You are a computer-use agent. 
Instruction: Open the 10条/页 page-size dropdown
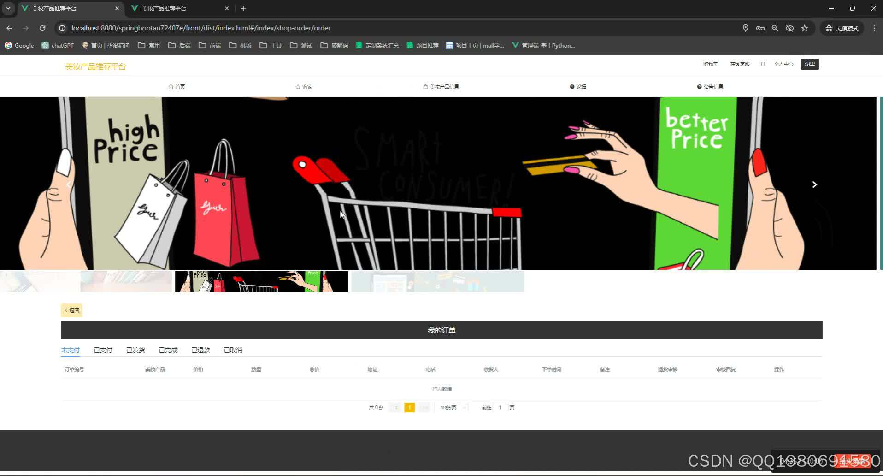click(x=451, y=407)
